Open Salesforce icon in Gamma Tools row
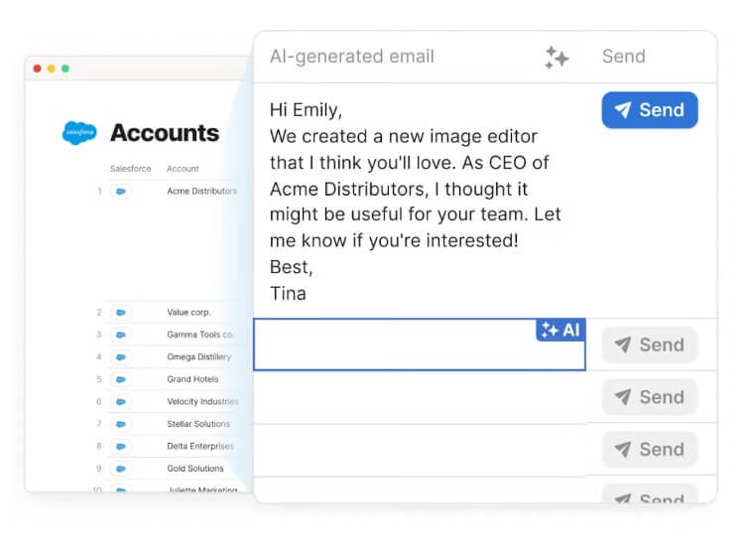This screenshot has height=545, width=747. click(121, 335)
